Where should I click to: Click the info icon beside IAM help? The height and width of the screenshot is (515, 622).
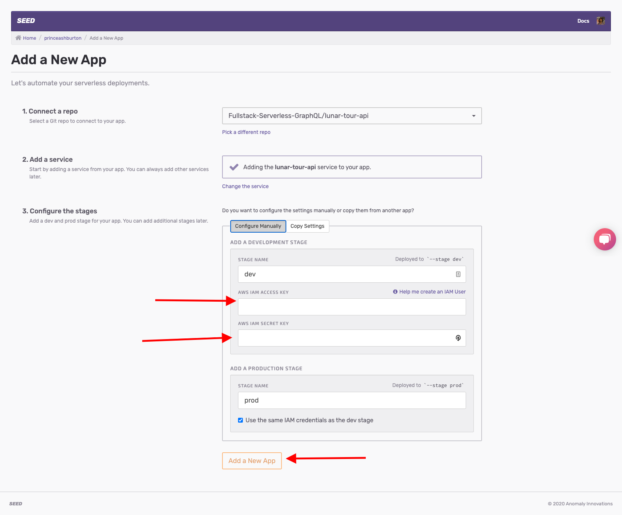[x=395, y=292]
